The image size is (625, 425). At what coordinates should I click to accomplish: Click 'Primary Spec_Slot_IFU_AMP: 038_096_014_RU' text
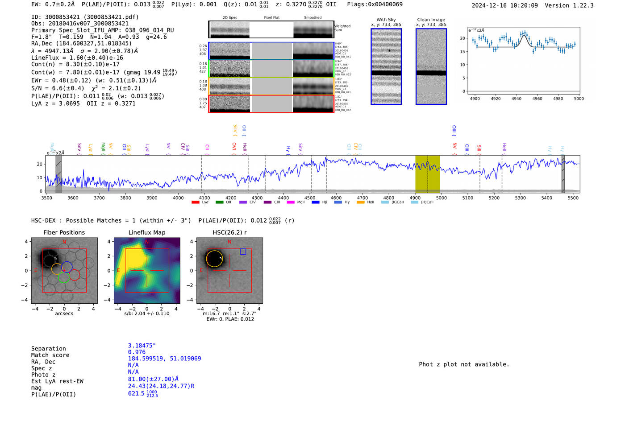[x=103, y=30]
